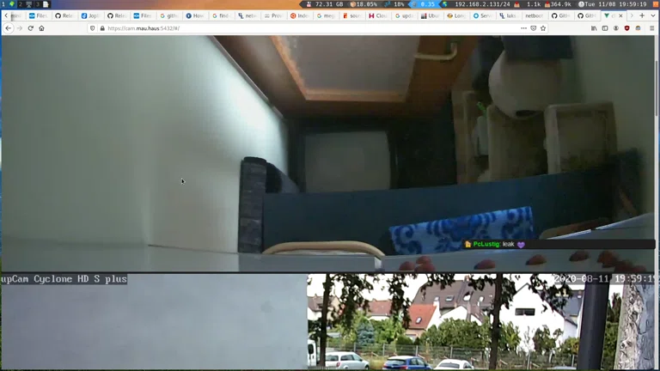Switch to the Jopl tab
This screenshot has height=371, width=660.
pos(90,15)
